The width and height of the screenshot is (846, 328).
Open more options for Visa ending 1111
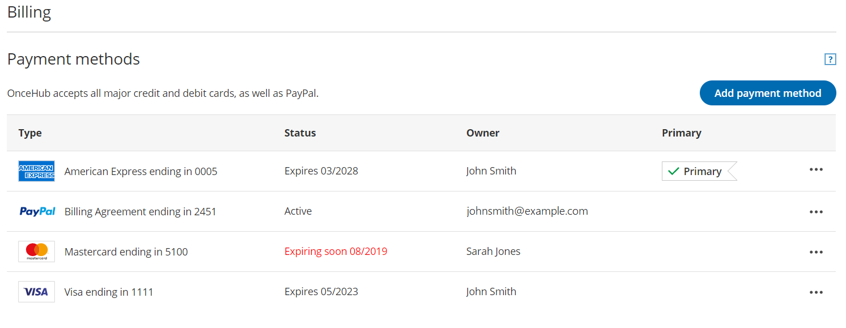(x=816, y=292)
